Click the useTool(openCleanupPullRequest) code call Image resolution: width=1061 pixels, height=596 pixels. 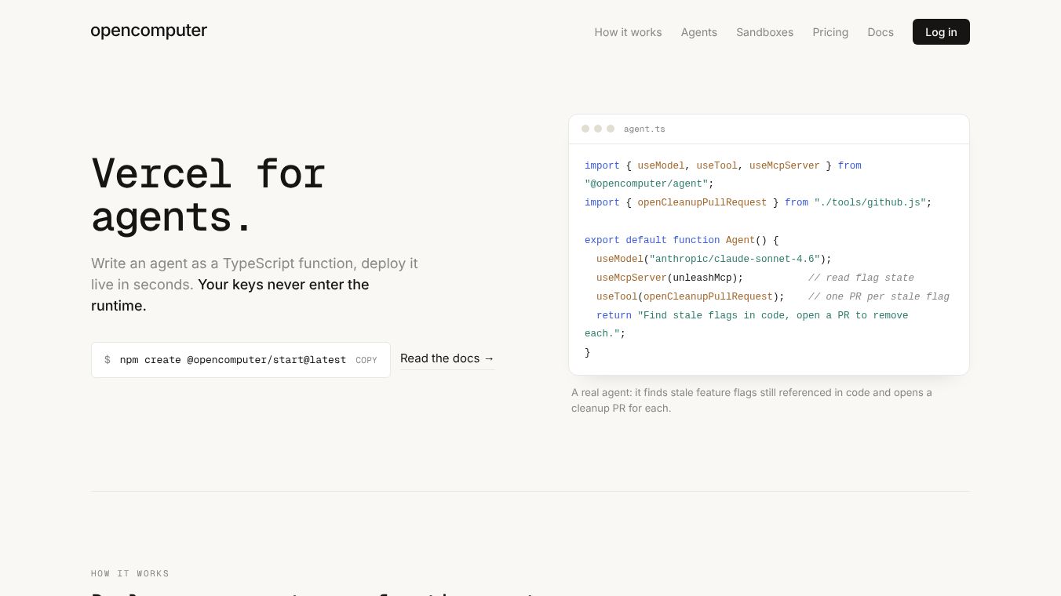coord(691,296)
